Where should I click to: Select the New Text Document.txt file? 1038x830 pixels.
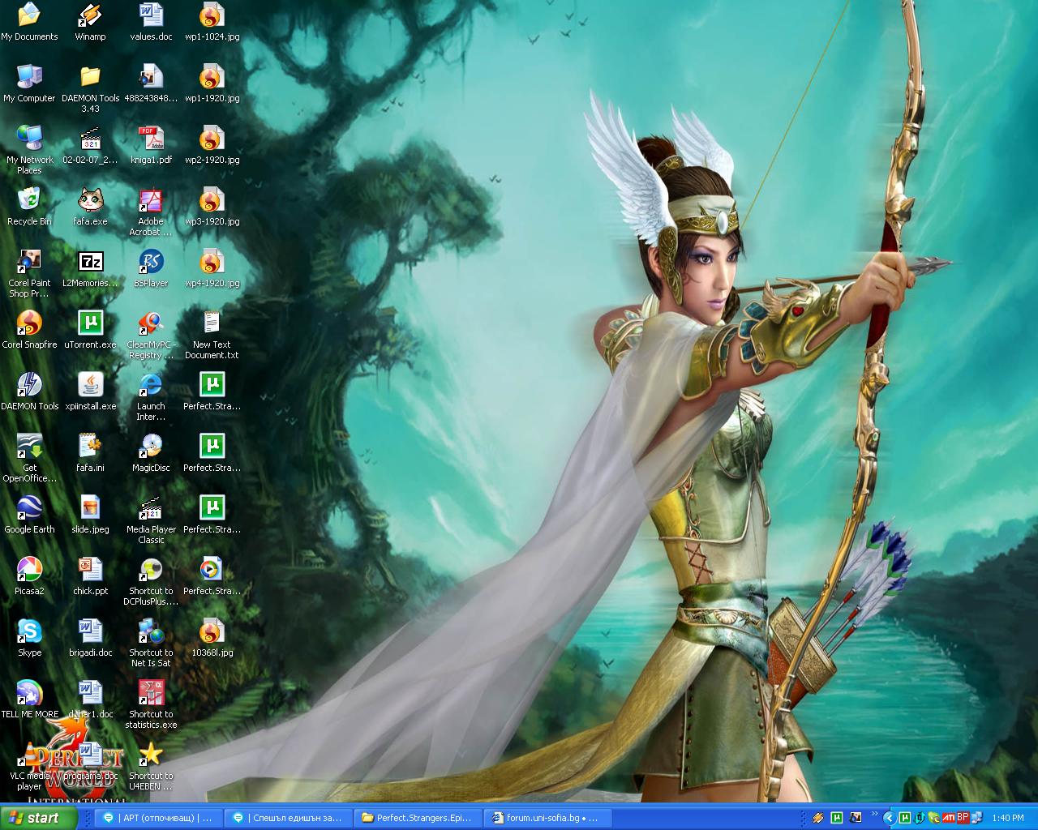212,324
